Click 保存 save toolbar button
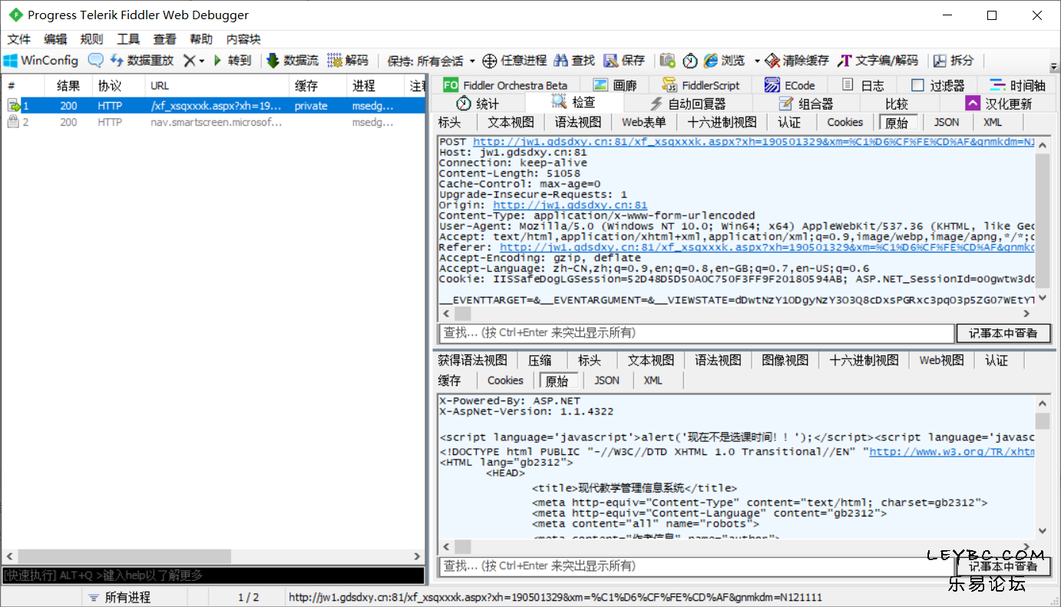 pyautogui.click(x=624, y=60)
